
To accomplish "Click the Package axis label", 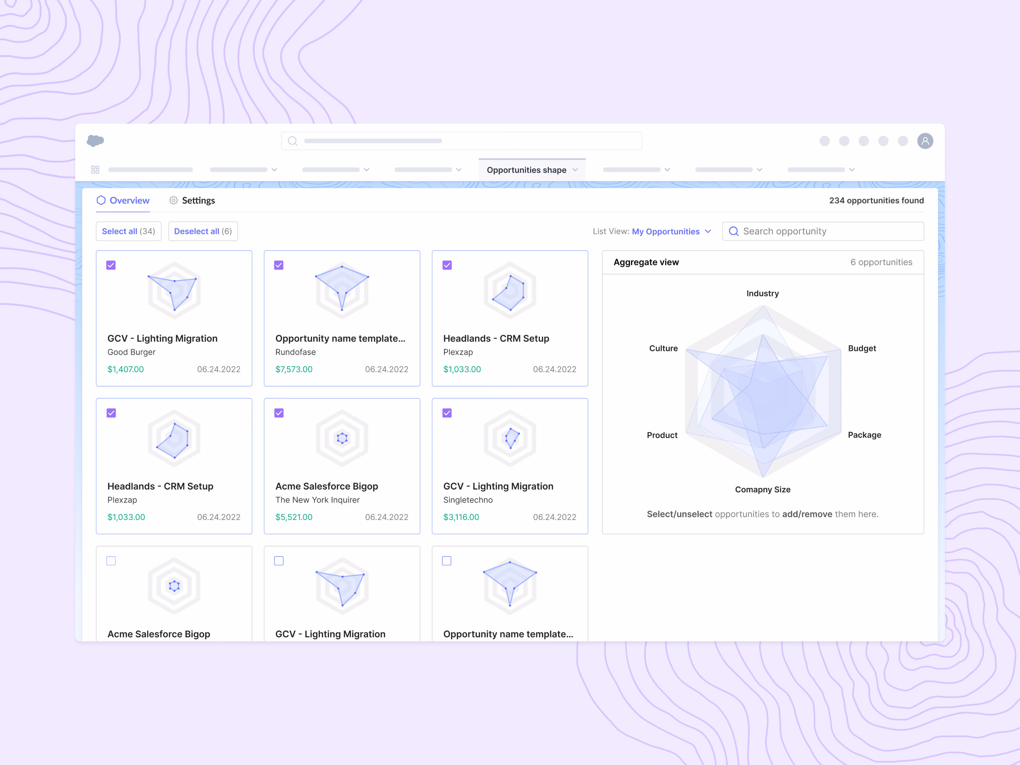I will coord(864,435).
